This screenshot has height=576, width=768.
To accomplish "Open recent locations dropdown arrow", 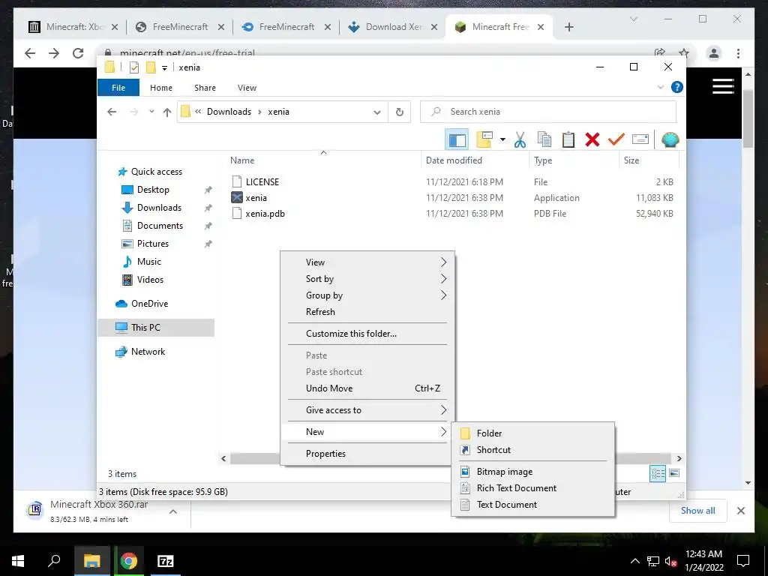I will [151, 112].
